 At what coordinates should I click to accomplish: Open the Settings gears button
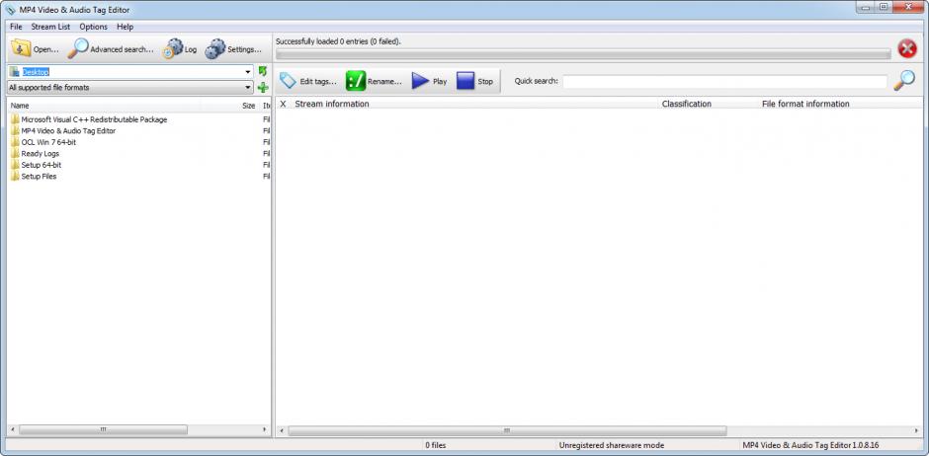coord(233,49)
